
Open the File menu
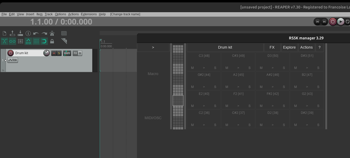tap(4, 14)
